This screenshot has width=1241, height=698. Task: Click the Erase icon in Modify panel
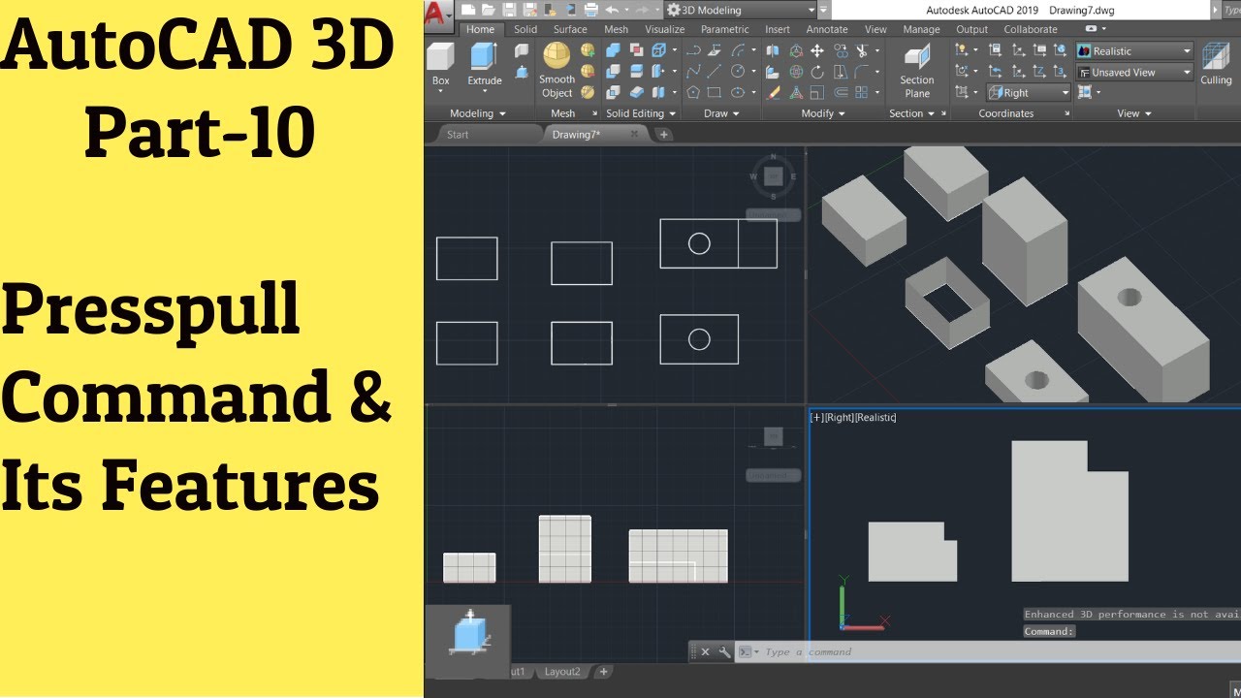coord(774,93)
